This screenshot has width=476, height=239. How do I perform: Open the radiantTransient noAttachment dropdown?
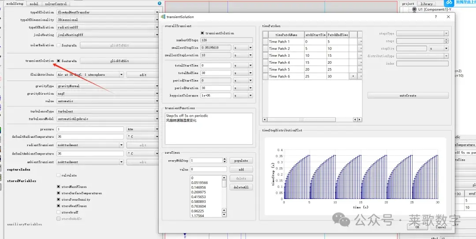[x=90, y=145]
